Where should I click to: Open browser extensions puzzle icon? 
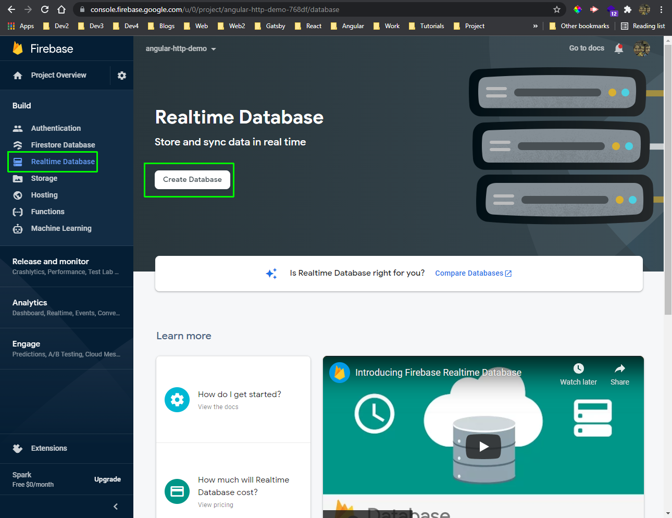click(628, 9)
